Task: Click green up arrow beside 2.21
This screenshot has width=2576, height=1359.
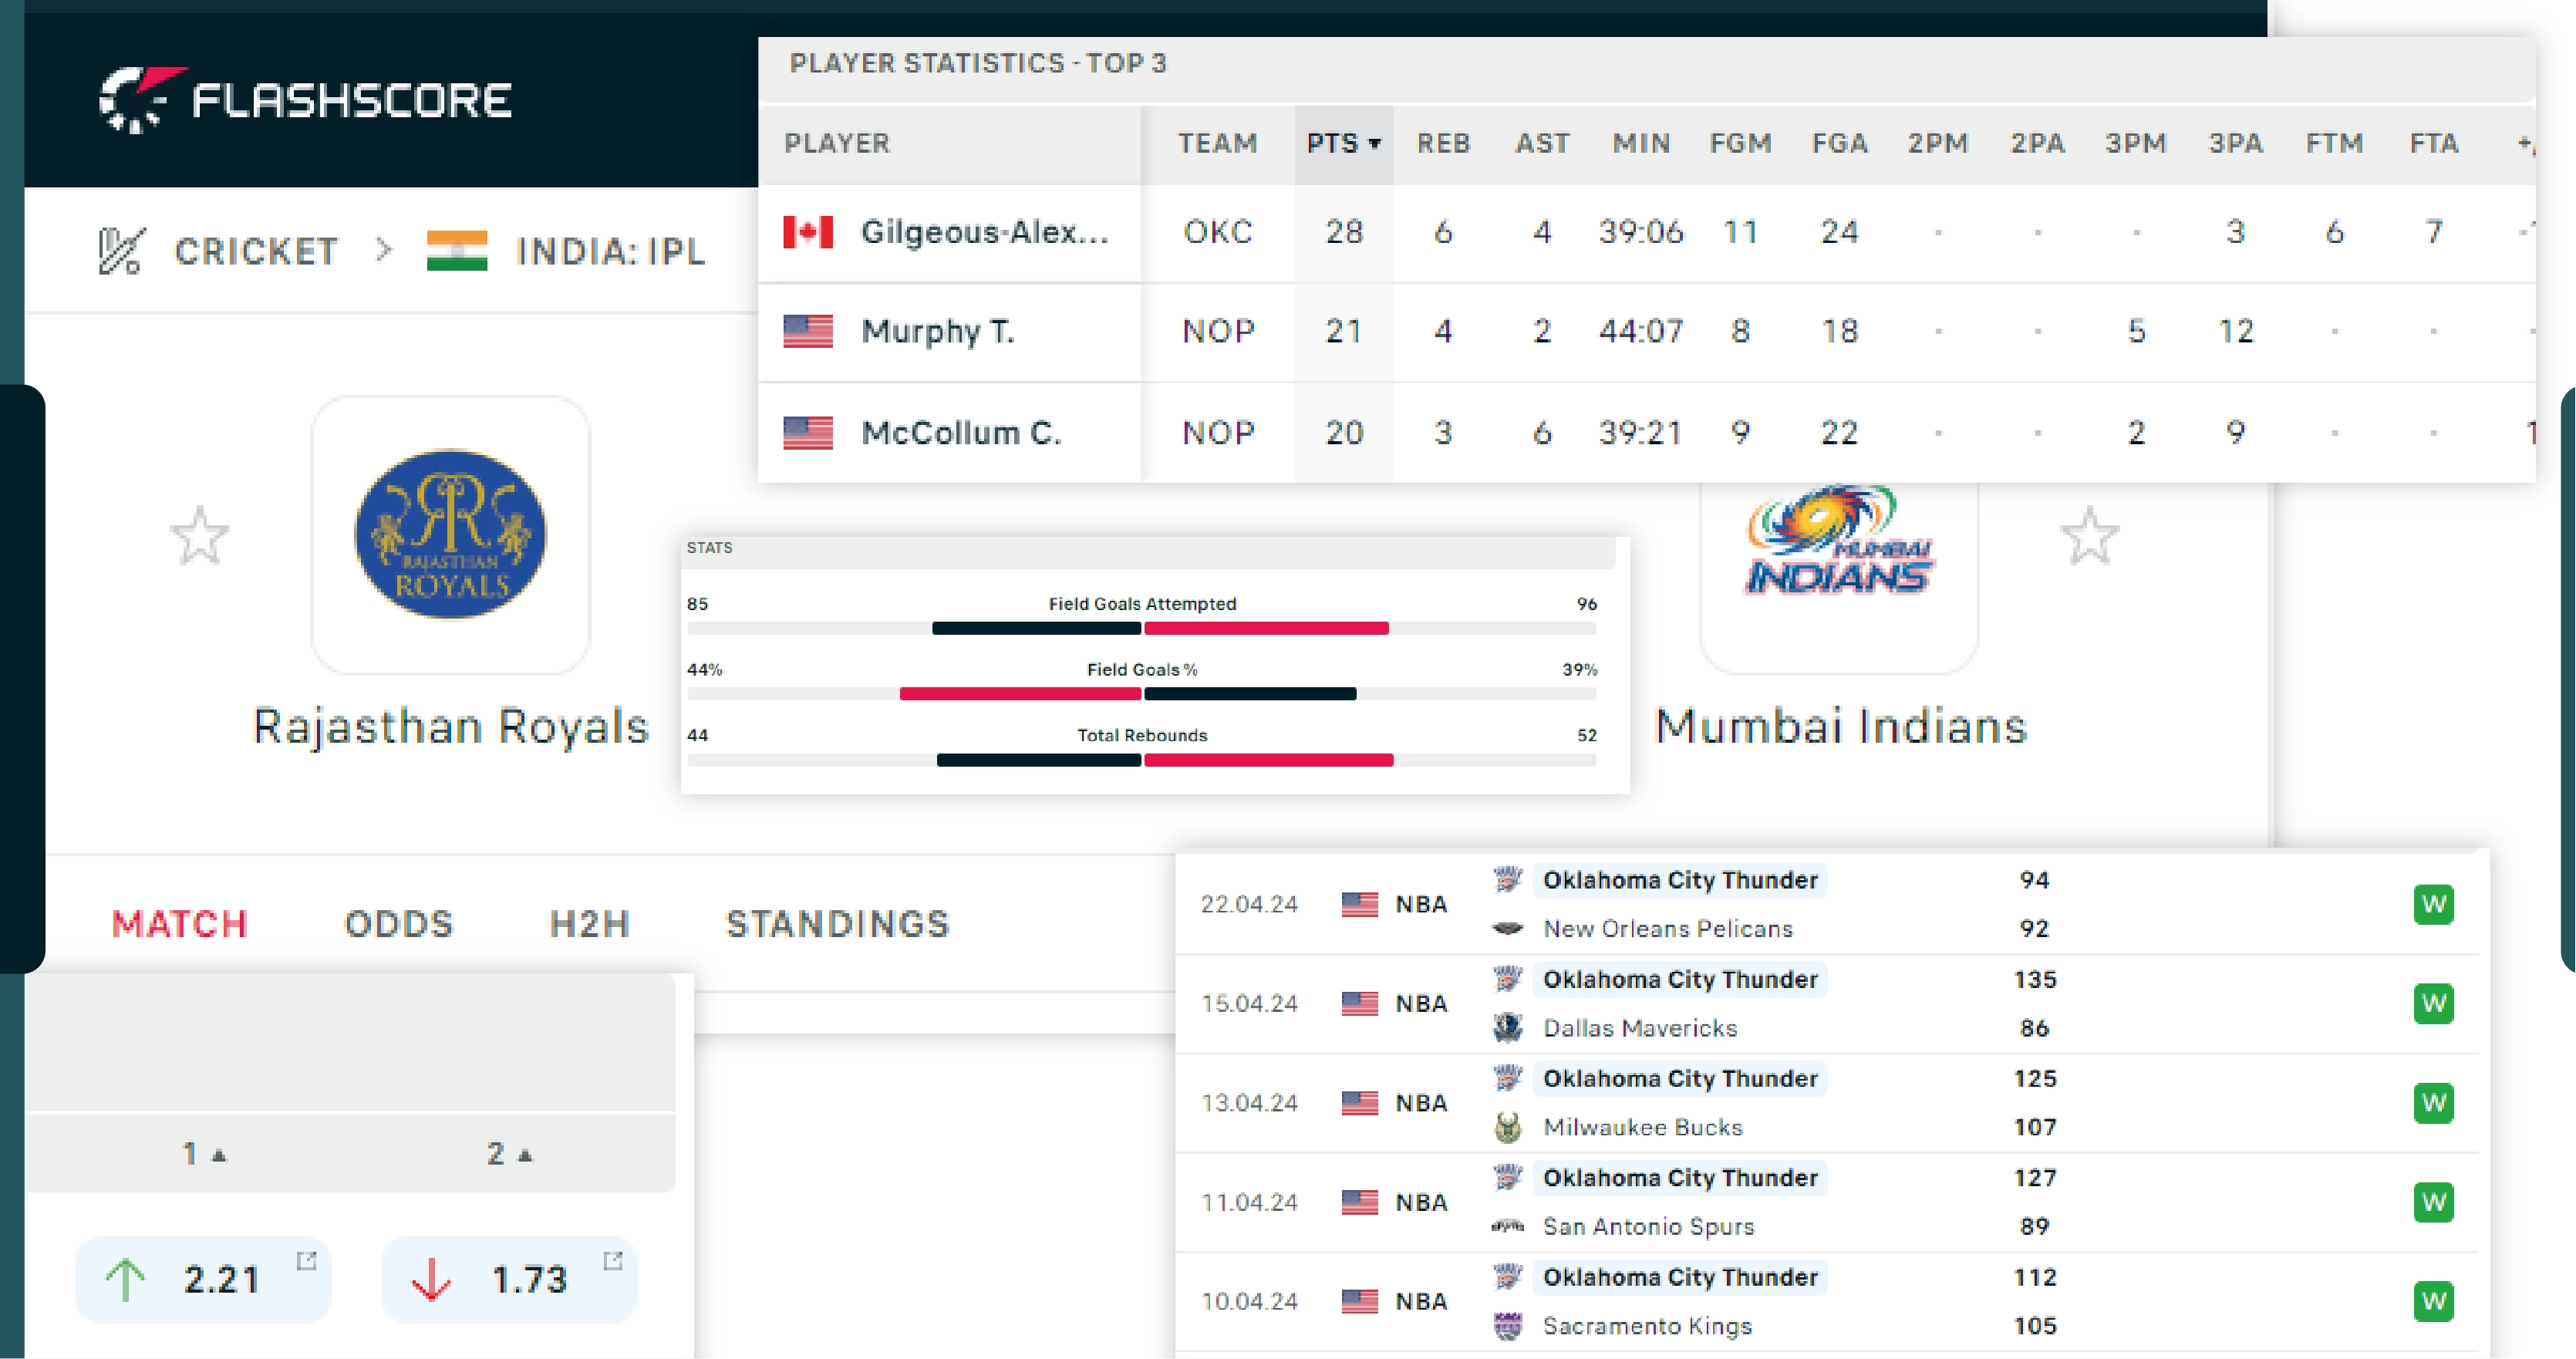Action: [x=125, y=1280]
